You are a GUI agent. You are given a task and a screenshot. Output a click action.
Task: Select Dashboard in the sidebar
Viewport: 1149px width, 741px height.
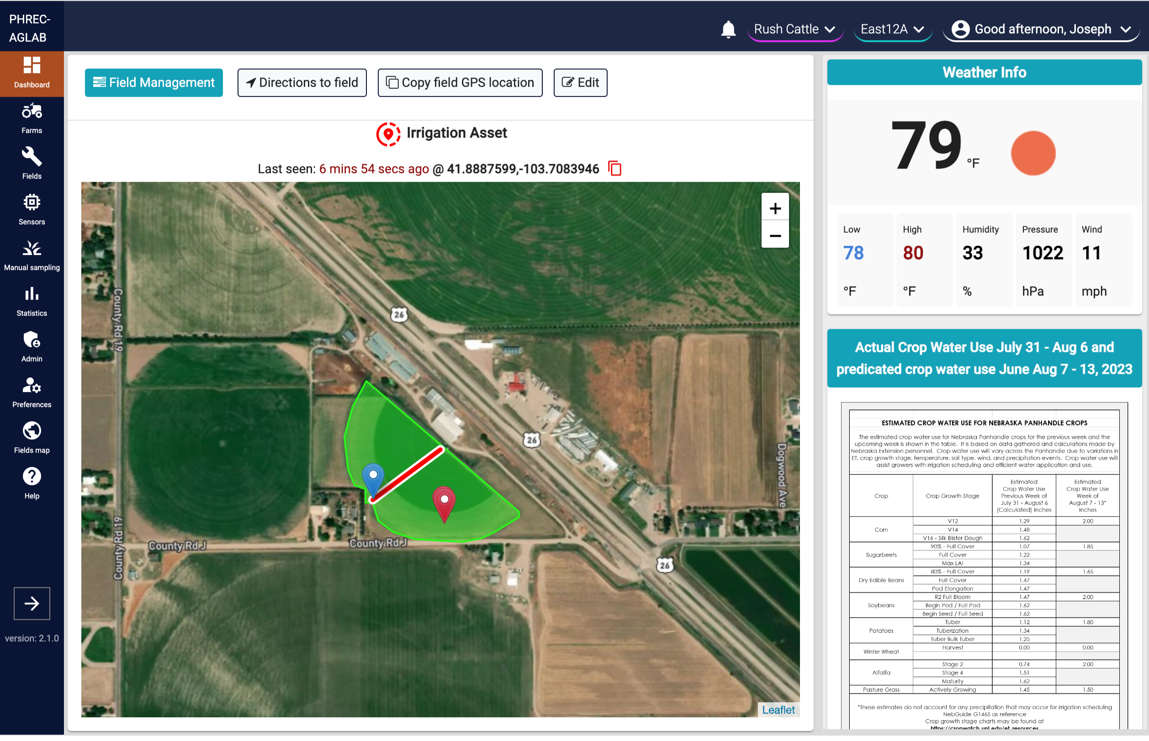tap(32, 73)
